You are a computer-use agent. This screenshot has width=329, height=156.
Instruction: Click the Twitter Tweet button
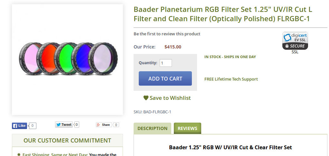coord(64,125)
